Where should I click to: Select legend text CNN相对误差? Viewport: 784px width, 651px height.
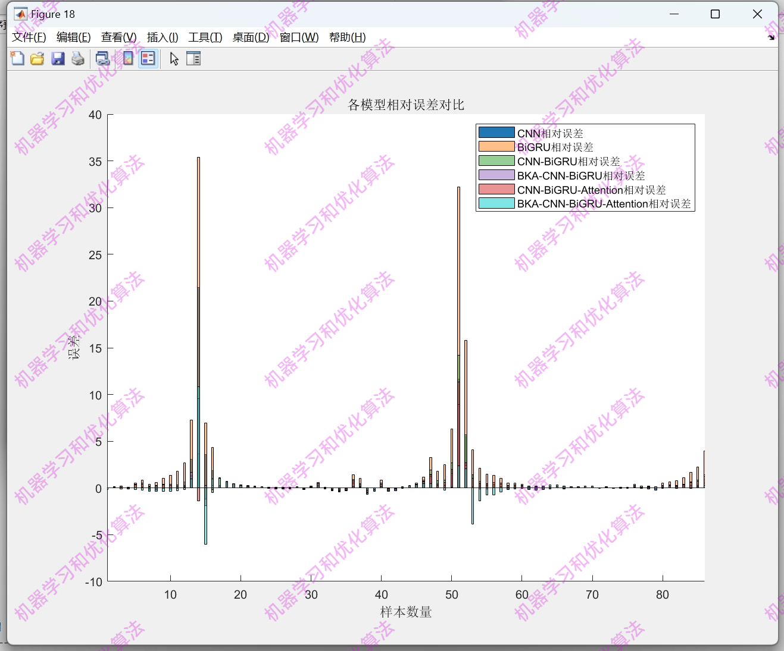coord(550,133)
